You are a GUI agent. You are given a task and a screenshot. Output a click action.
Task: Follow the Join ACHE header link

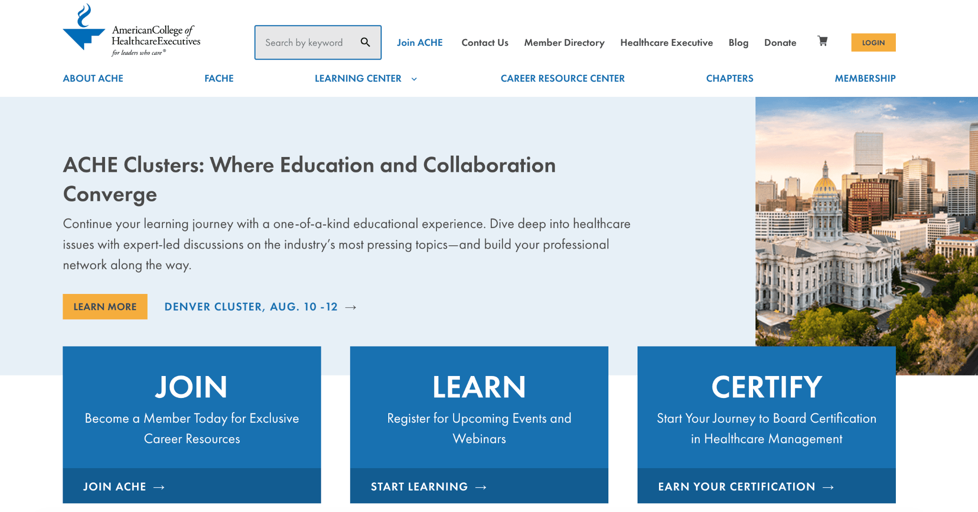coord(420,42)
